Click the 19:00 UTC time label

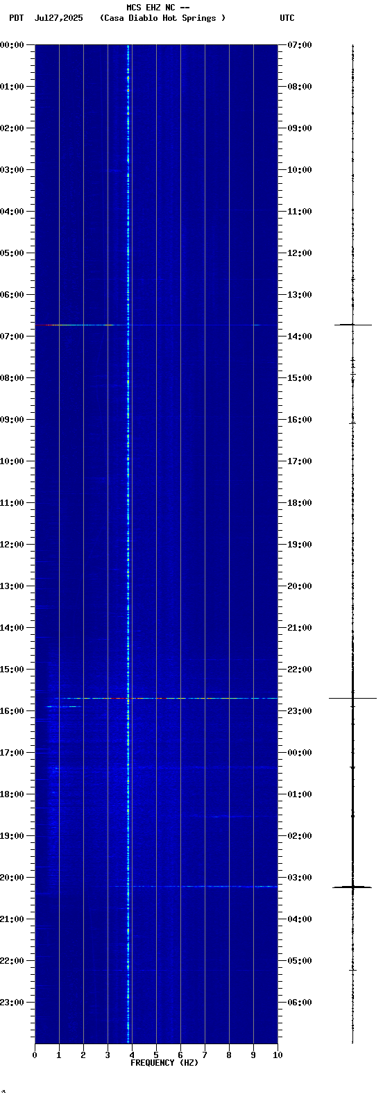pyautogui.click(x=299, y=544)
